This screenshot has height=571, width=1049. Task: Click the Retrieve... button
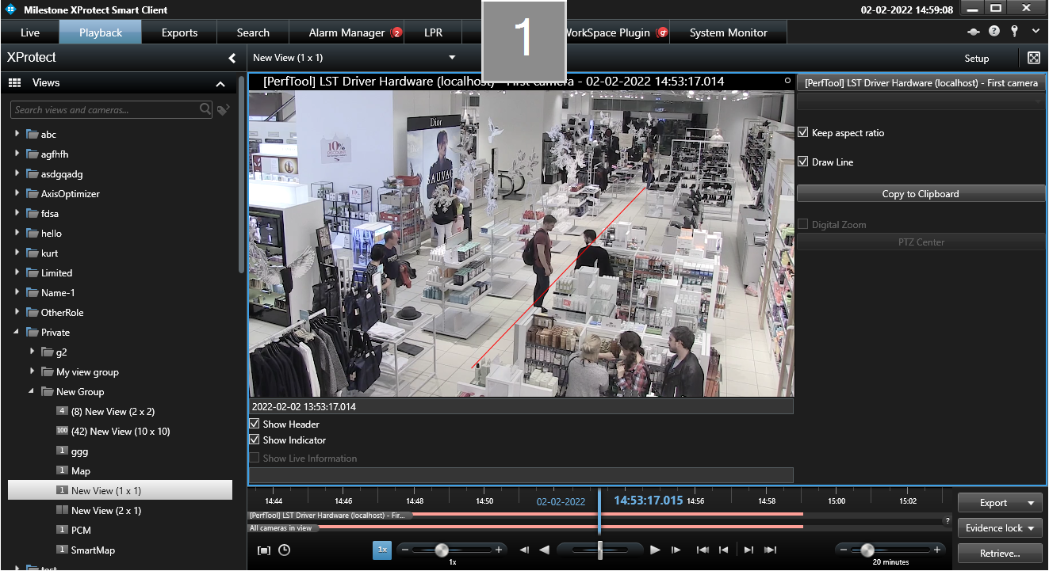[x=1000, y=553]
